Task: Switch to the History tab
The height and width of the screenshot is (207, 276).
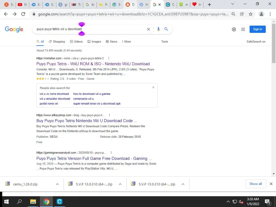Action: click(144, 5)
